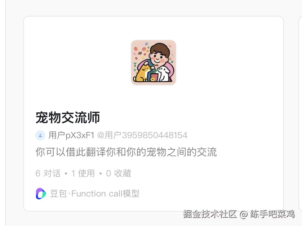Click the Doubao model logo icon

click(x=41, y=194)
